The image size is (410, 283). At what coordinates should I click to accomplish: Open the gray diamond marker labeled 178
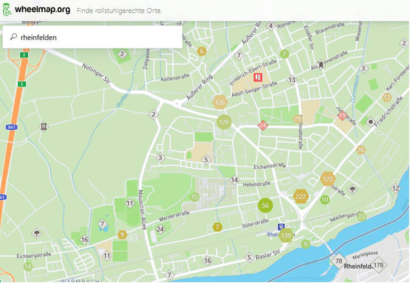point(379,265)
